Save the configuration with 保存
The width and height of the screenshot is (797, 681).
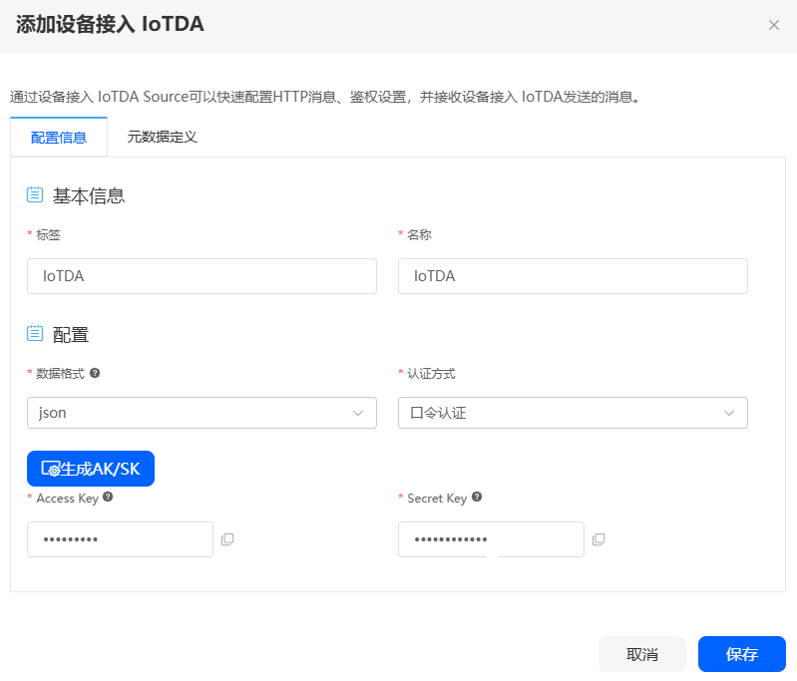[741, 654]
